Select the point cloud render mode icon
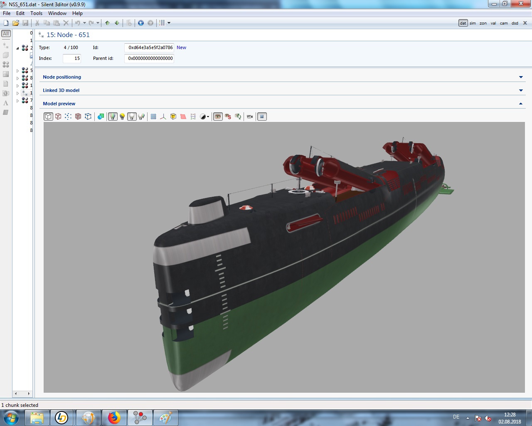 pos(68,116)
